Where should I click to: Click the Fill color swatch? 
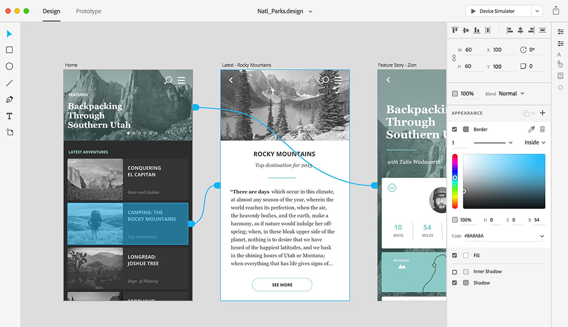466,255
